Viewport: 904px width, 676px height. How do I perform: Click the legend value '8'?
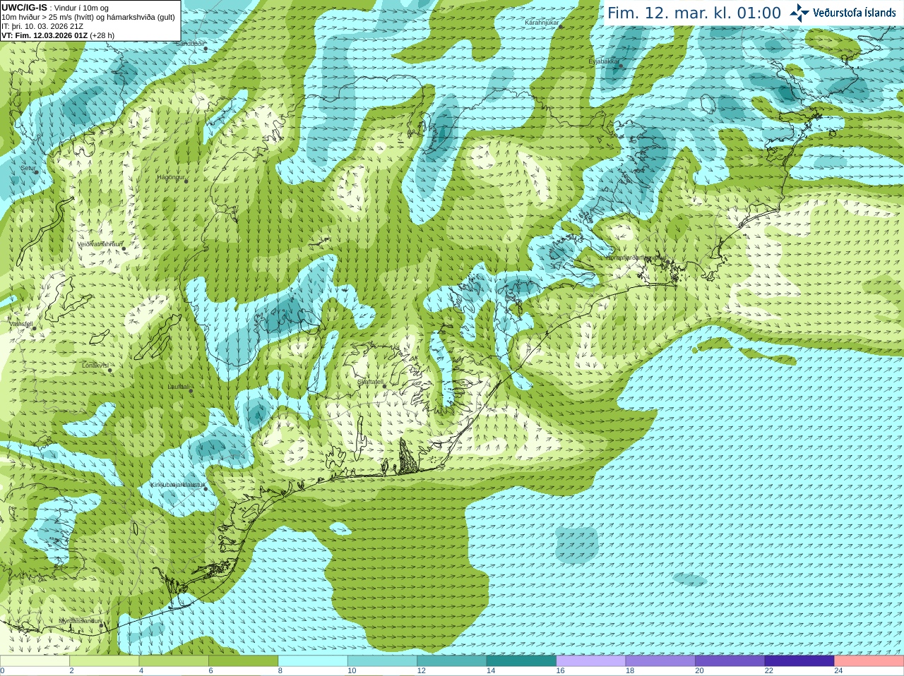click(280, 671)
